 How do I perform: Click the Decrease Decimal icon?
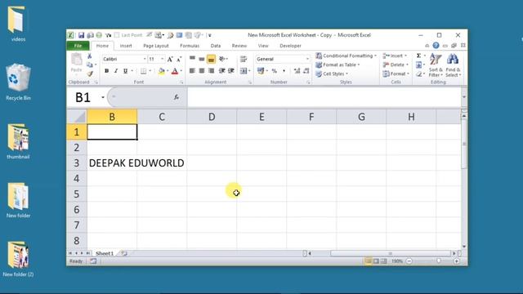(306, 71)
